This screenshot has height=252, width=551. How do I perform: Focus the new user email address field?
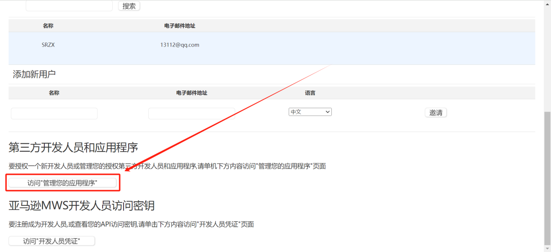point(191,113)
